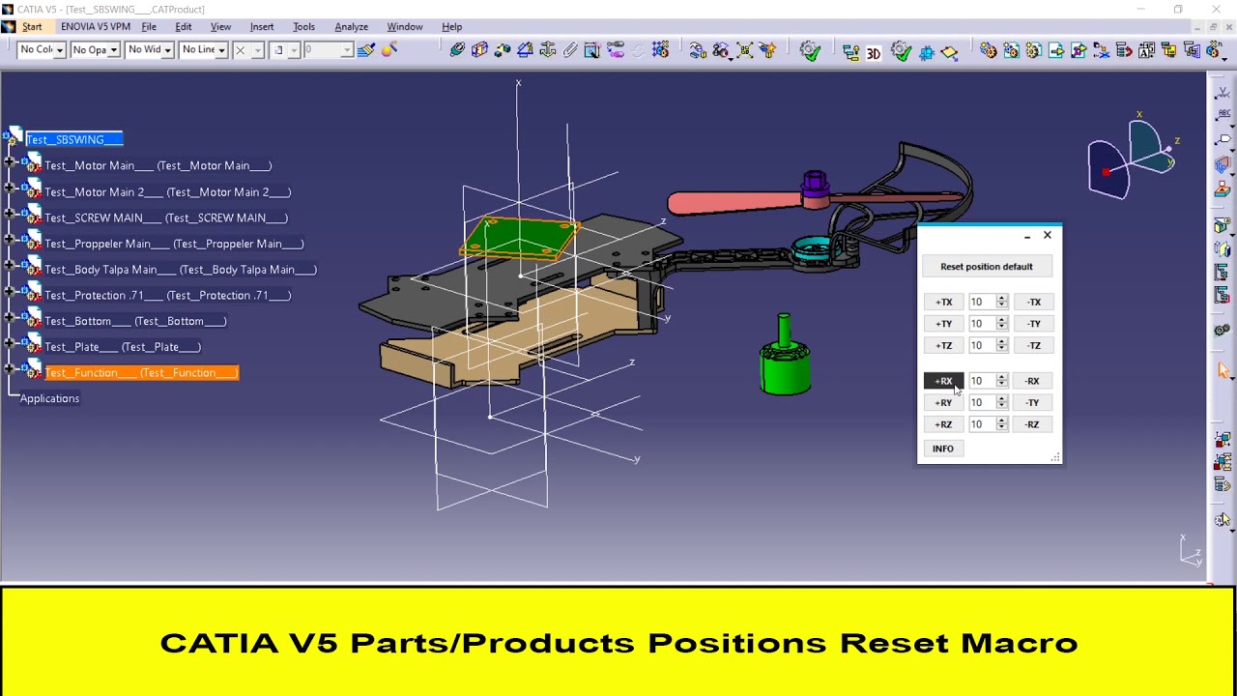The width and height of the screenshot is (1237, 696).
Task: Click the -RZ rotate button
Action: point(1032,424)
